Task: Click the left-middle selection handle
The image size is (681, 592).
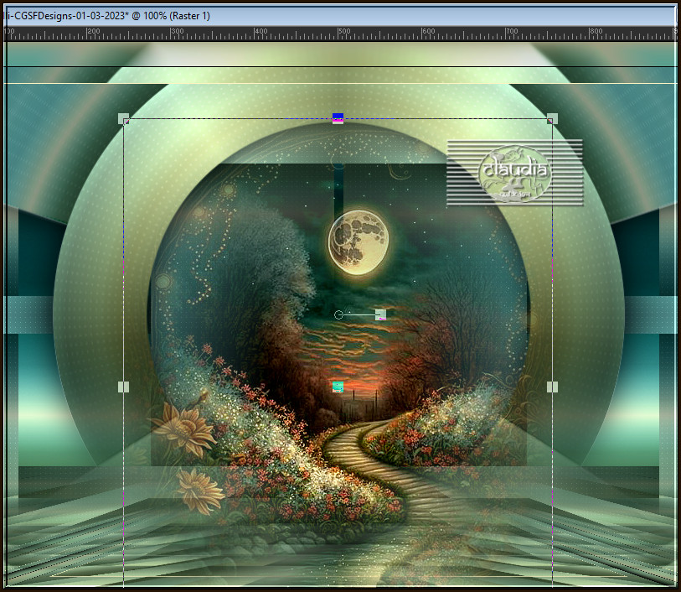Action: pyautogui.click(x=124, y=387)
